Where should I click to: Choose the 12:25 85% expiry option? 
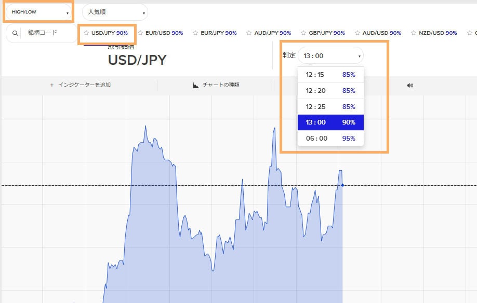point(330,107)
